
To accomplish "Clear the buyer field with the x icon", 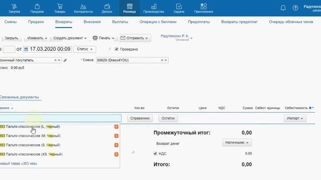I will tap(55, 60).
